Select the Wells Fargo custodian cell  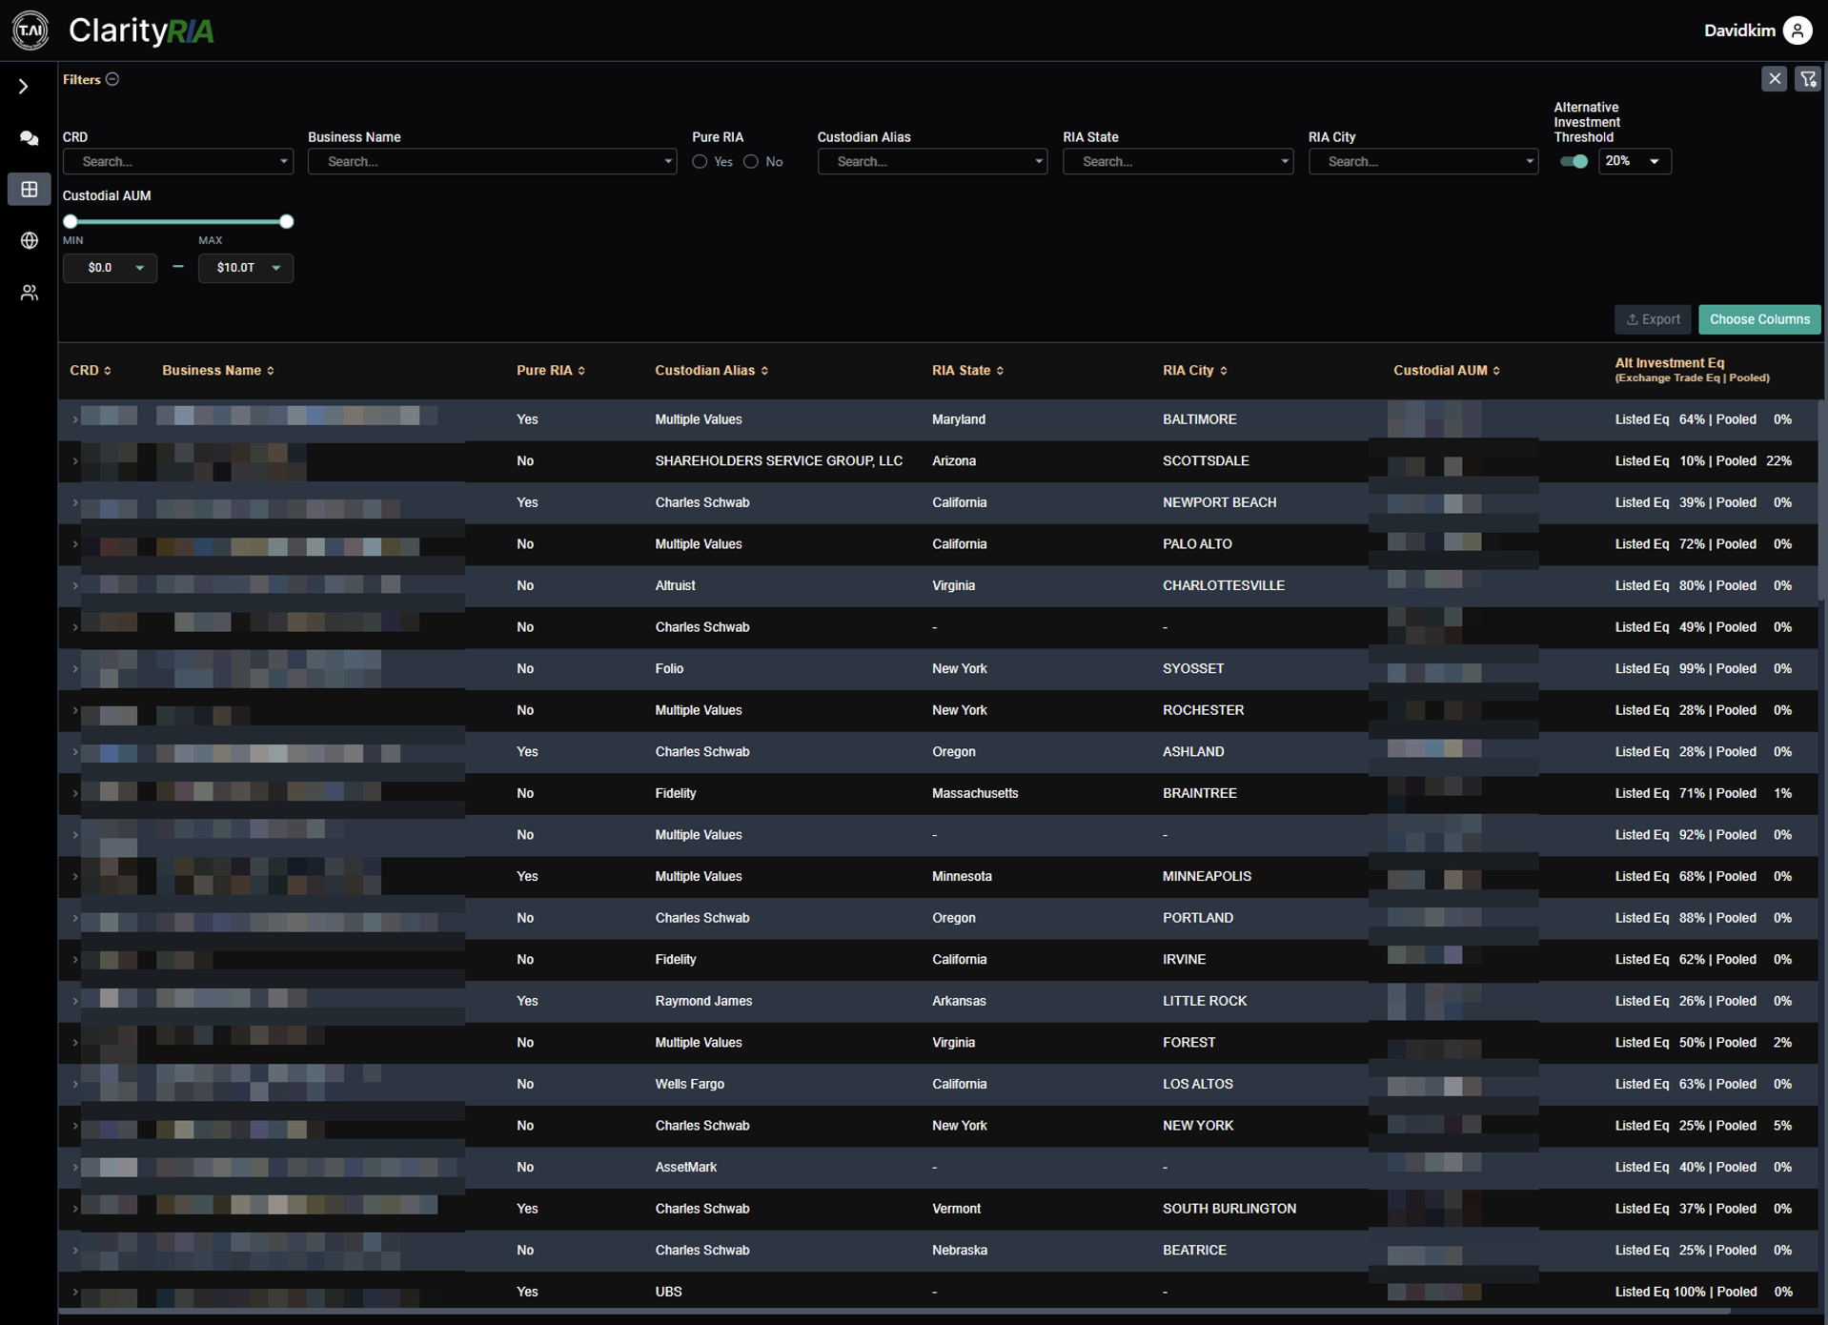tap(689, 1084)
